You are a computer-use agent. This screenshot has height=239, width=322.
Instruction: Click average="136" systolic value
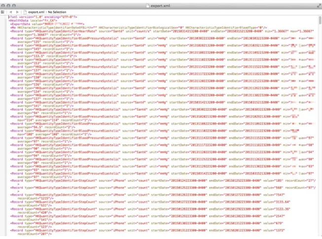click(29, 84)
